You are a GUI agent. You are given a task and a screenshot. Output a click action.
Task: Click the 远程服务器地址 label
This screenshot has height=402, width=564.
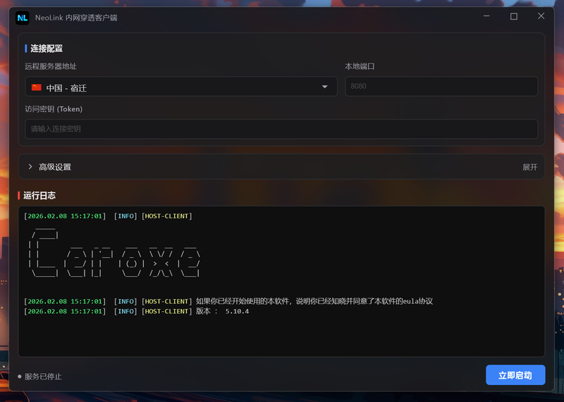click(x=51, y=66)
